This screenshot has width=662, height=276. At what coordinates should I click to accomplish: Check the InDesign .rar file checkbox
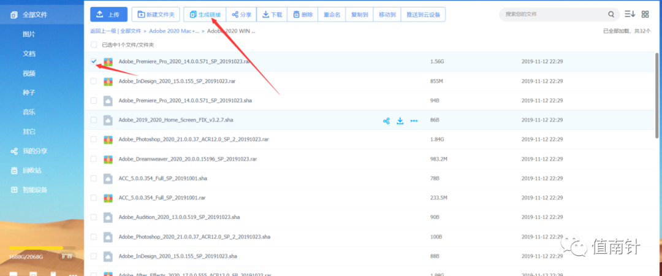click(94, 81)
